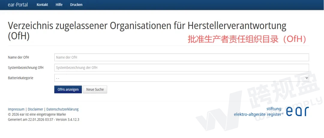The image size is (324, 138).
Task: Click the Batteriekategorie label
Action: 21,78
